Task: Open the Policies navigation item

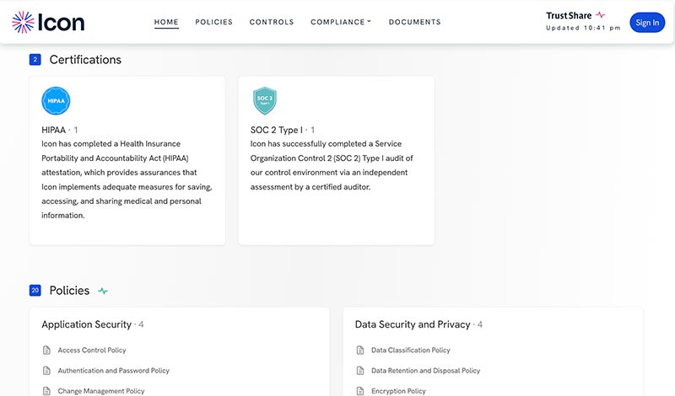Action: pyautogui.click(x=214, y=22)
